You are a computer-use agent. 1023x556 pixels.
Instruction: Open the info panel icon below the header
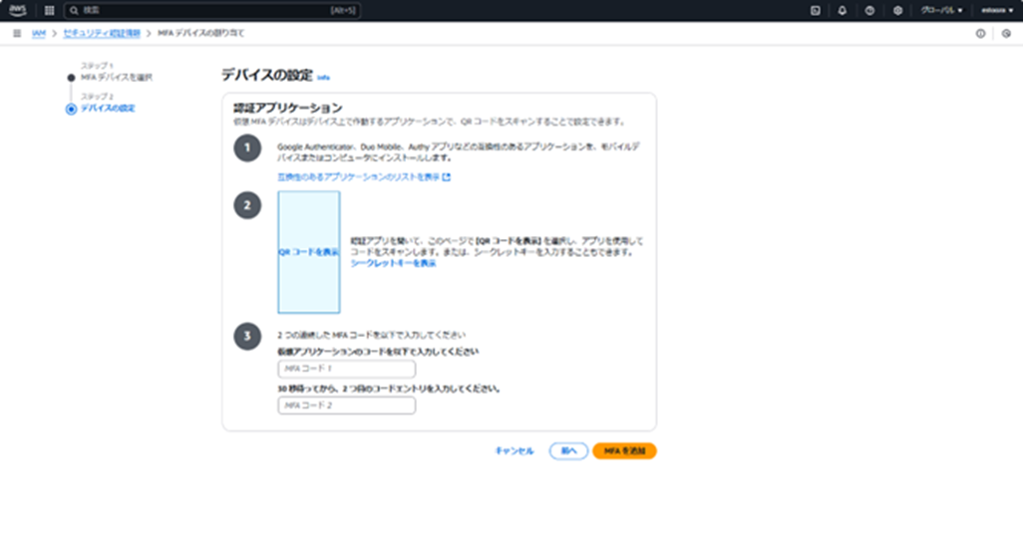pyautogui.click(x=980, y=33)
